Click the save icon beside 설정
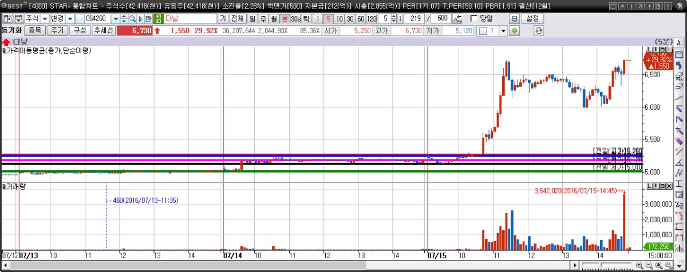This screenshot has width=687, height=272. tap(514, 18)
